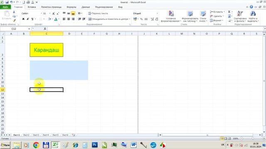Activate Format Painter brush icon

[x=14, y=20]
